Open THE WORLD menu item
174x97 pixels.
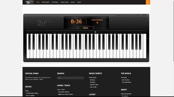tap(55, 2)
